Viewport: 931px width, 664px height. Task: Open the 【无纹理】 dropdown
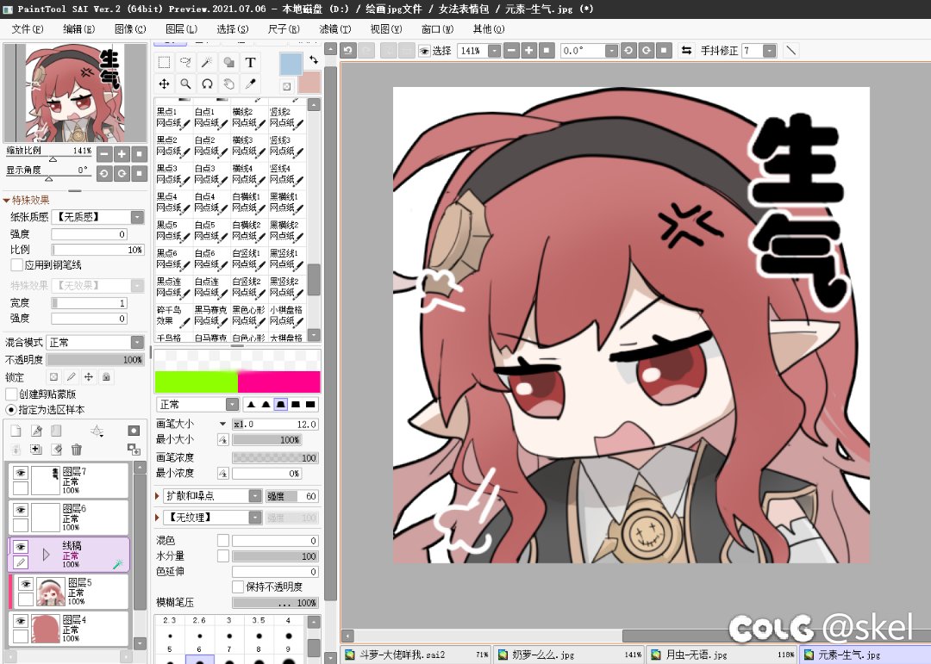pos(254,518)
